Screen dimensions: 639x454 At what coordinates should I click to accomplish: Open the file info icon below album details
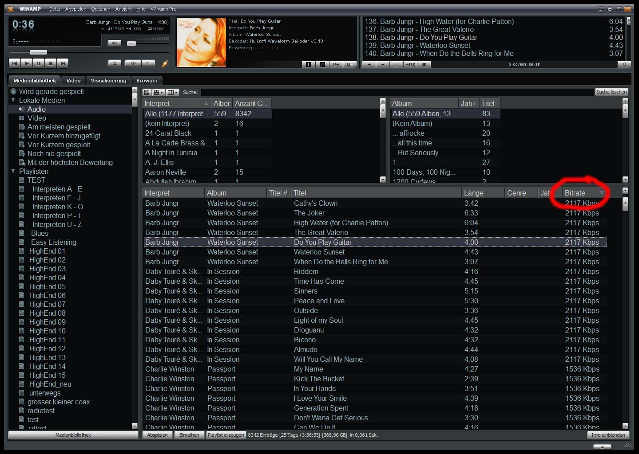308,64
